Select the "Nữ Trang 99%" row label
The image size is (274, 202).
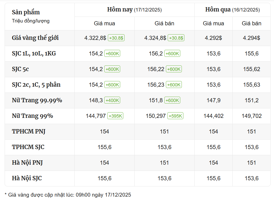[x=32, y=116]
